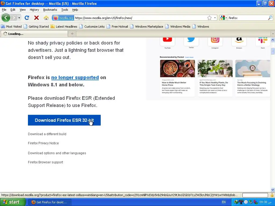Click the EN language indicator

click(x=224, y=202)
